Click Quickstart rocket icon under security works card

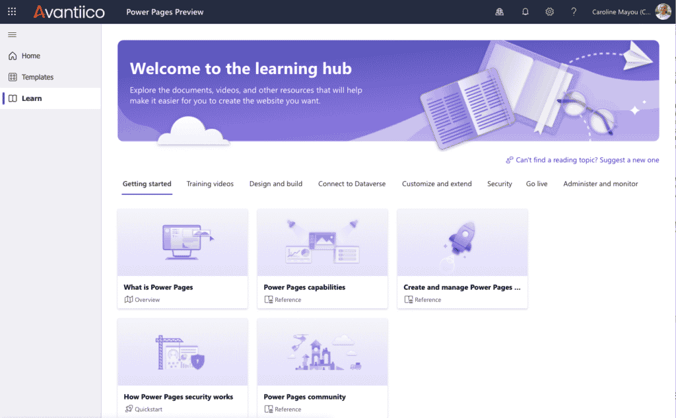coord(129,409)
